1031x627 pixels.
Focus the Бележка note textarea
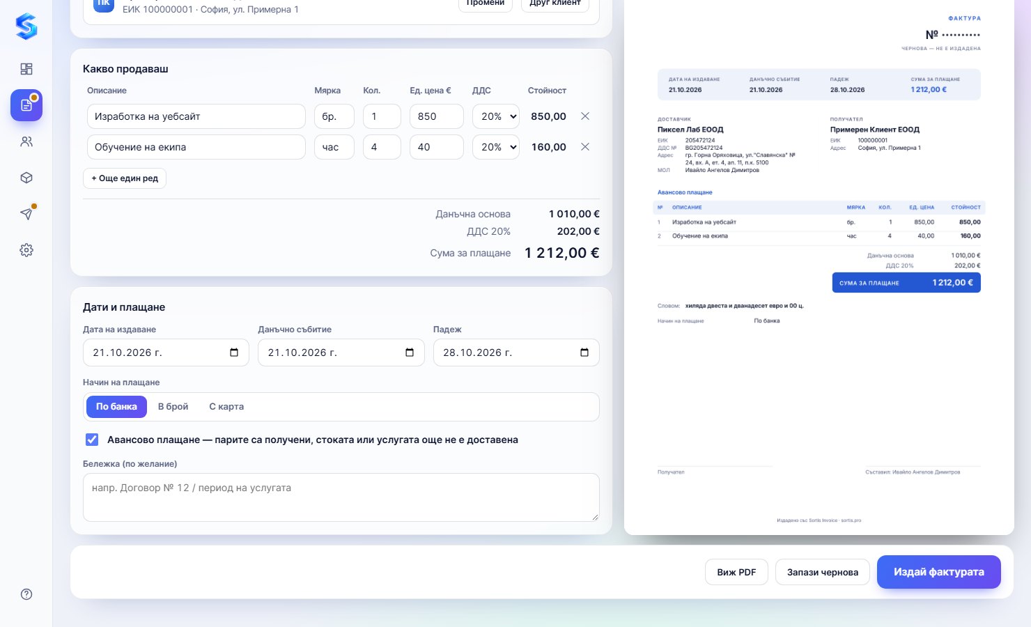(x=341, y=497)
